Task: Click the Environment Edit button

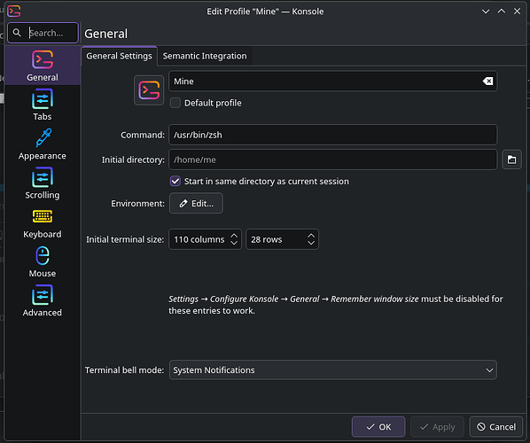Action: click(x=196, y=203)
